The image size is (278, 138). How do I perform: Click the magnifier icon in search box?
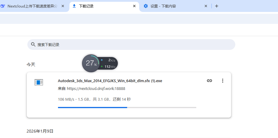tap(33, 45)
